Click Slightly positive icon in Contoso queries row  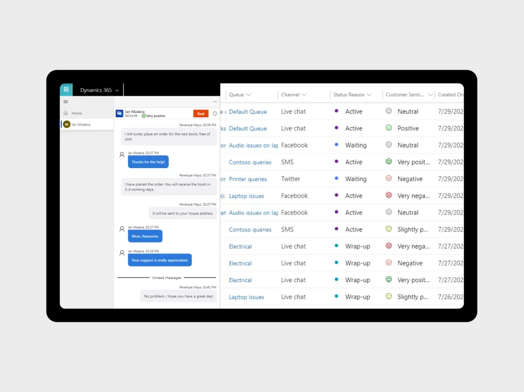click(x=389, y=229)
